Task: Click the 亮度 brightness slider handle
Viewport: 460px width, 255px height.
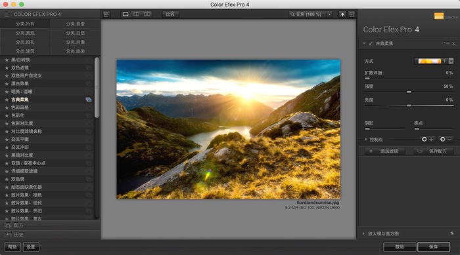Action: click(x=409, y=106)
